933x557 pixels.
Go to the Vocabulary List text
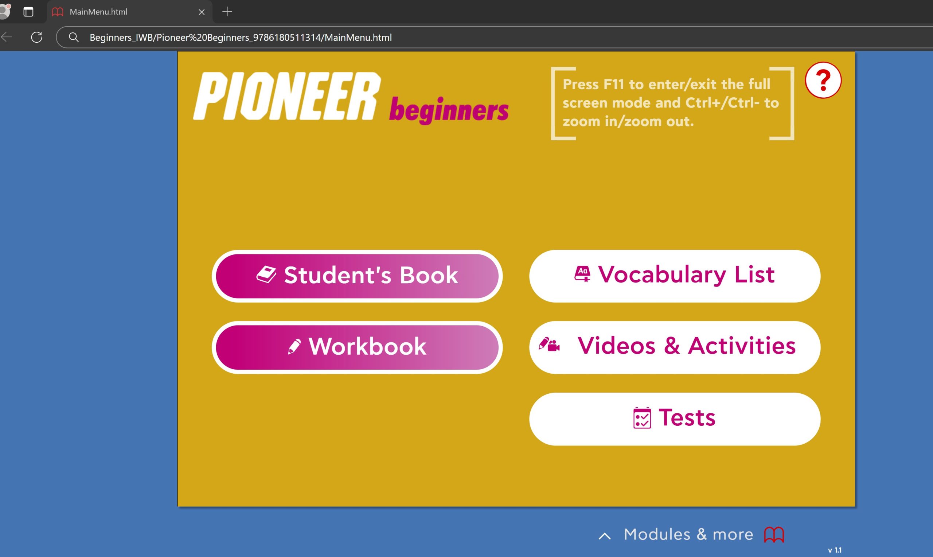click(x=686, y=274)
